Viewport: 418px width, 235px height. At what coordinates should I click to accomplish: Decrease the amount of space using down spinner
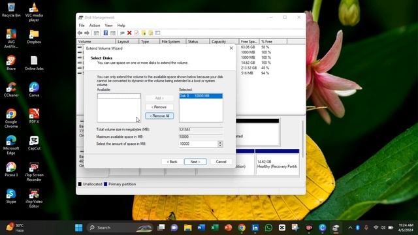coord(220,146)
